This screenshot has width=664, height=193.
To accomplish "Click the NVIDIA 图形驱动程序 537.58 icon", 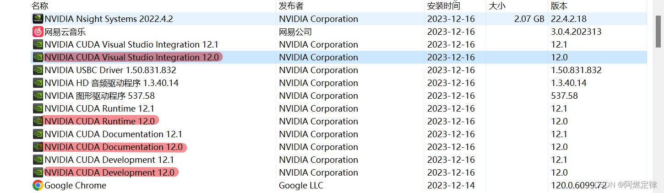I will (38, 96).
